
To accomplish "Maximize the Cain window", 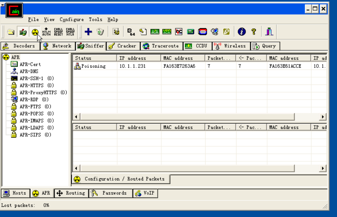I will coord(315,9).
